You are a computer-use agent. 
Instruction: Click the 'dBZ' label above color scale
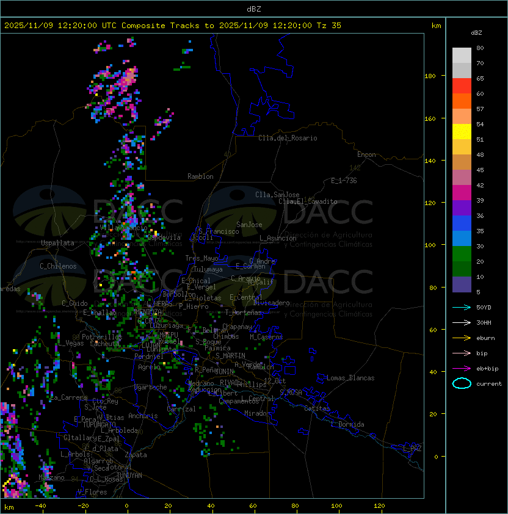(476, 33)
